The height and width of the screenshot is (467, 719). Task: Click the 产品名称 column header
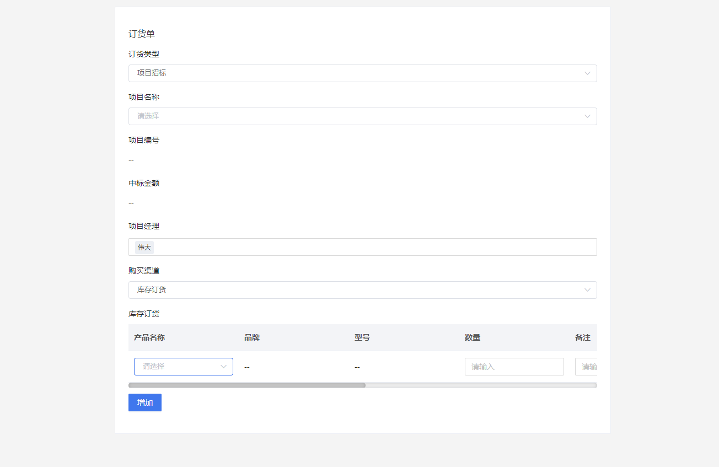(x=149, y=337)
